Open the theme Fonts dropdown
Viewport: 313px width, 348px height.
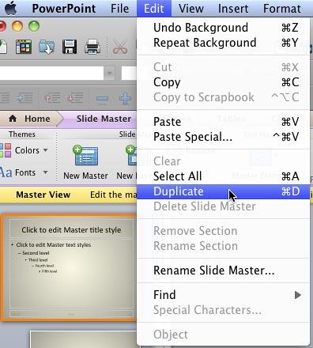25,172
